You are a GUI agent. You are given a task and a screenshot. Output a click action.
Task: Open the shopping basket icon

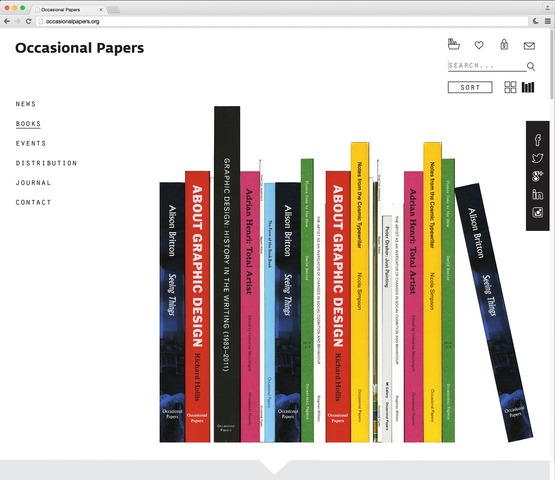[x=454, y=44]
